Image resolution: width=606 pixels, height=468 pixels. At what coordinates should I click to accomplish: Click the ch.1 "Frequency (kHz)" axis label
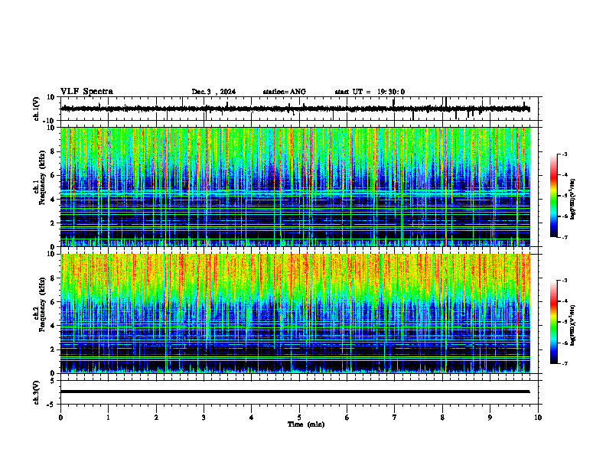pos(42,178)
